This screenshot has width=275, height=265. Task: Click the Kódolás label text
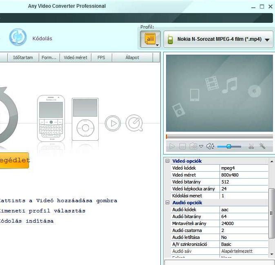[x=42, y=38]
